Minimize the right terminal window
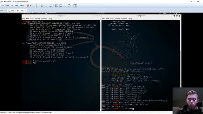The width and height of the screenshot is (203, 114). 174,16
